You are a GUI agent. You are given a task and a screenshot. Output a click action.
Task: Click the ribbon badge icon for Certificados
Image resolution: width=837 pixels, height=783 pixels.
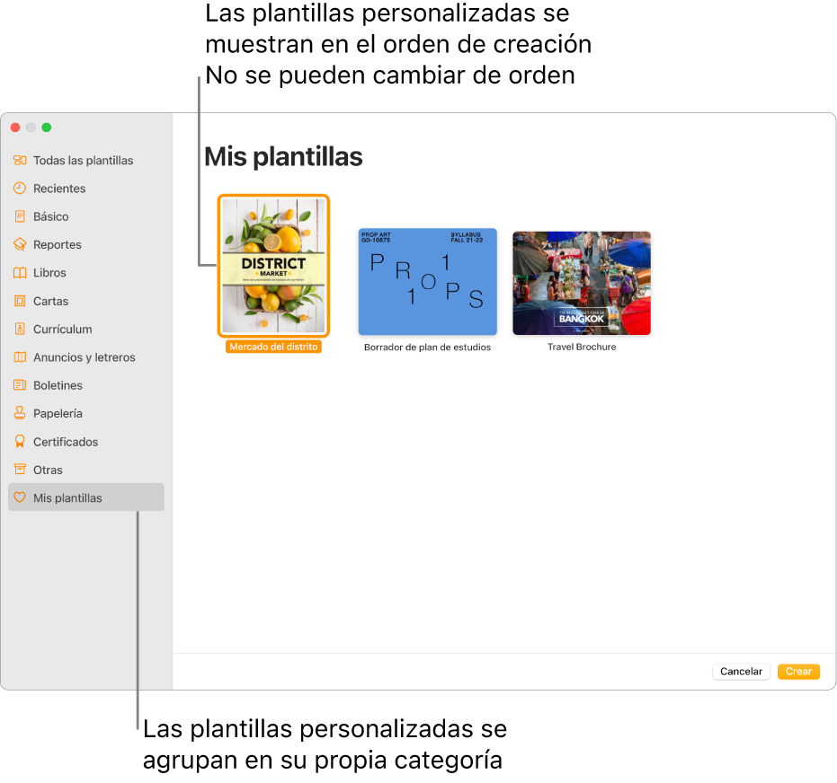point(20,442)
